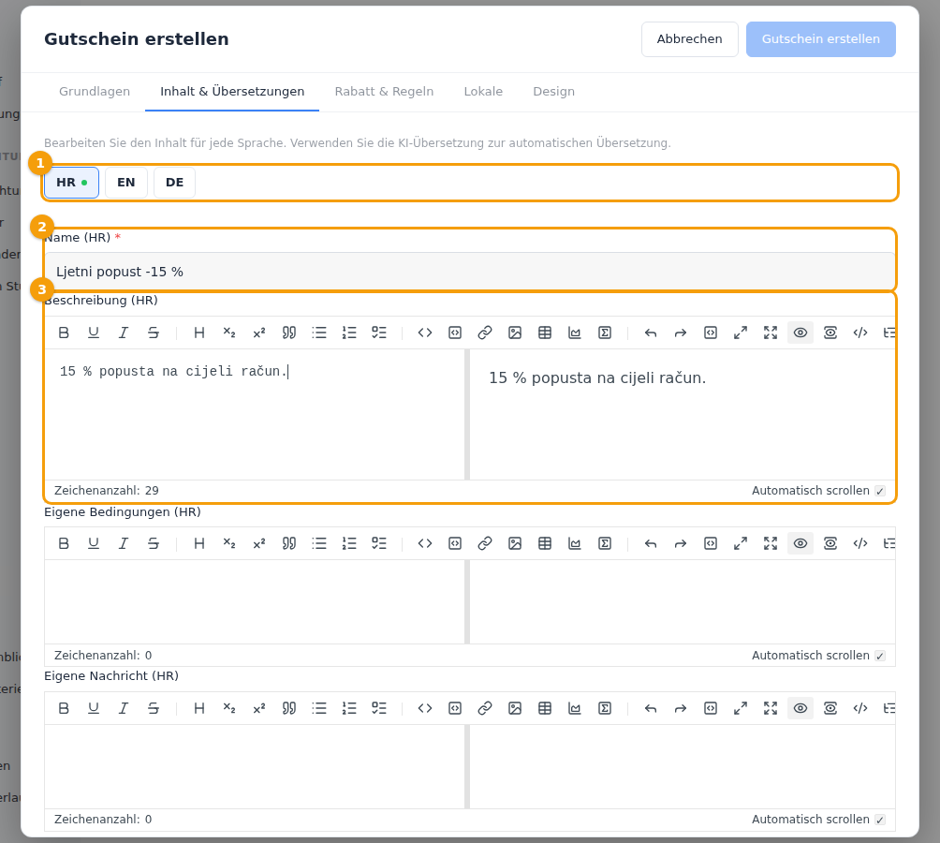
Task: Insert heading in Eigene Nachricht editor
Action: pyautogui.click(x=199, y=709)
